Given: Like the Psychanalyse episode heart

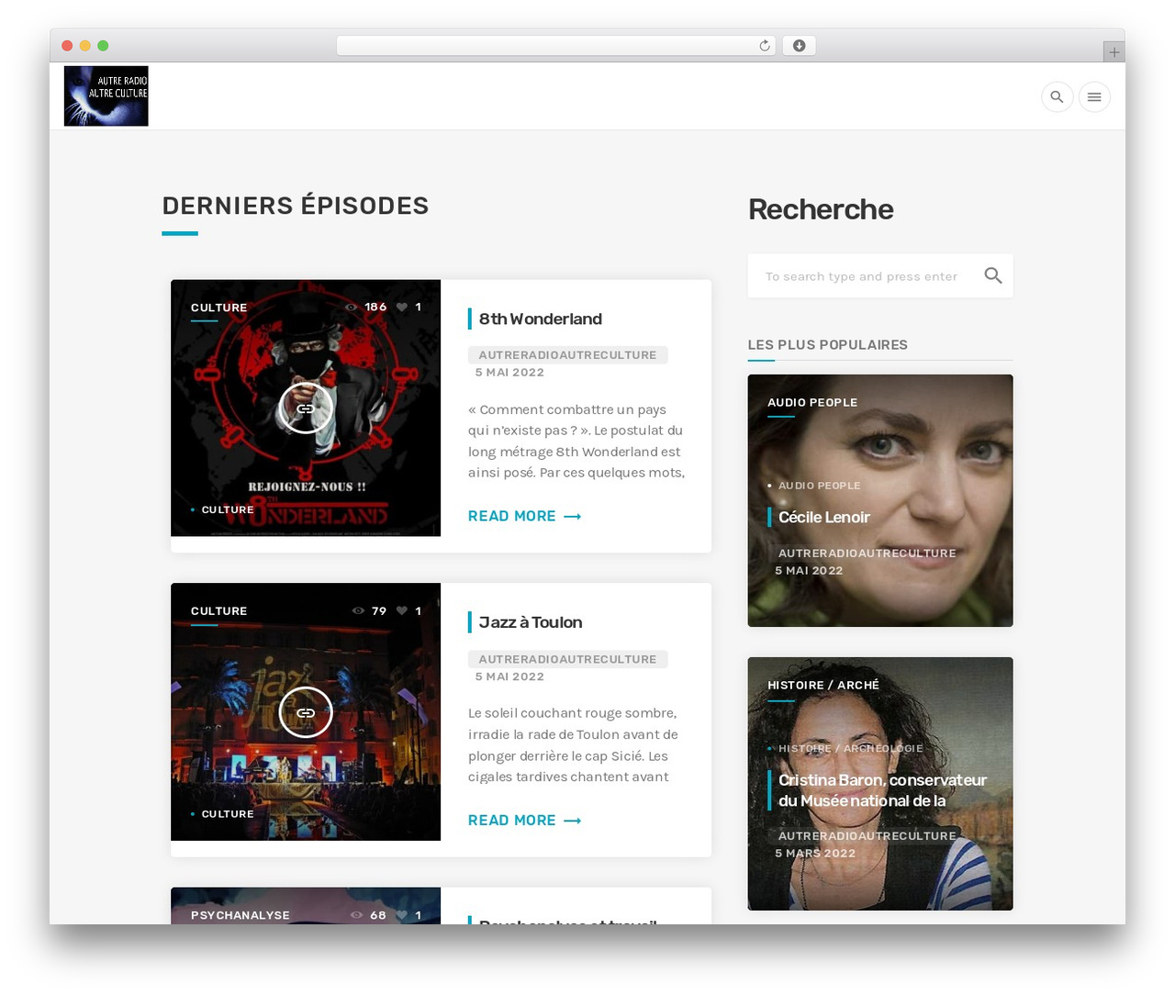Looking at the screenshot, I should click(x=402, y=915).
